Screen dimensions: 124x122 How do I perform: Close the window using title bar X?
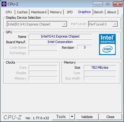(x=118, y=4)
